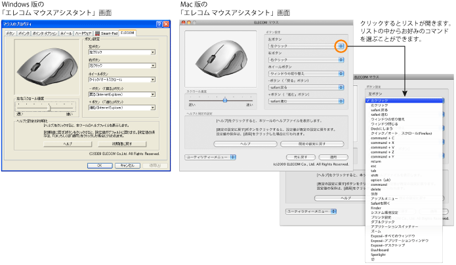Select command + X in the list

404,143
